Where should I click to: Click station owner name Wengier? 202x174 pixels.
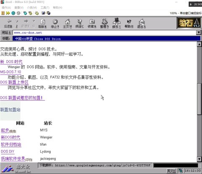click(46, 137)
